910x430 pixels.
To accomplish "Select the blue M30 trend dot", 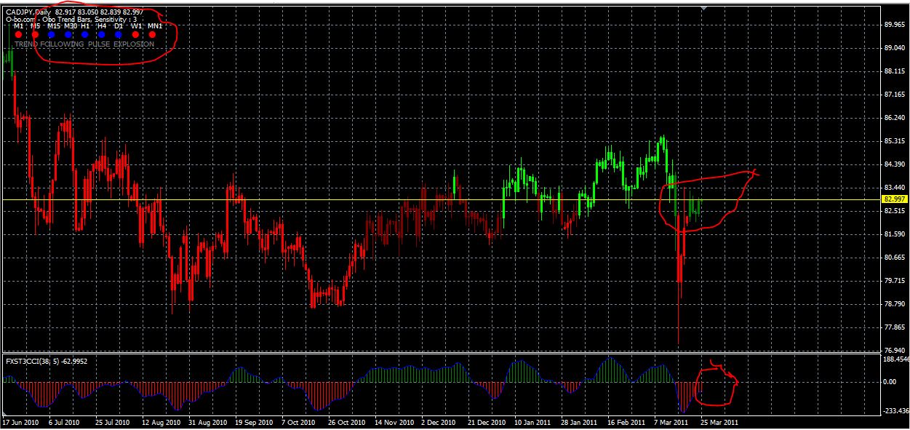I will 68,34.
